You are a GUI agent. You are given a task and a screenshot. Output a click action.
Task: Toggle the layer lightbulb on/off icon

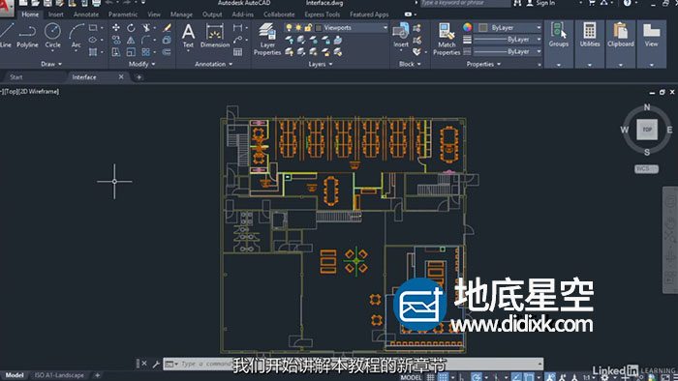[x=289, y=28]
